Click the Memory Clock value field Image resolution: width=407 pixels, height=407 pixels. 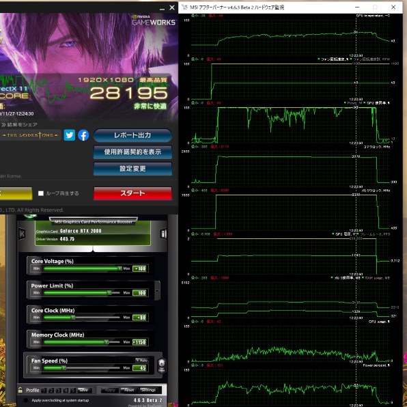(140, 342)
